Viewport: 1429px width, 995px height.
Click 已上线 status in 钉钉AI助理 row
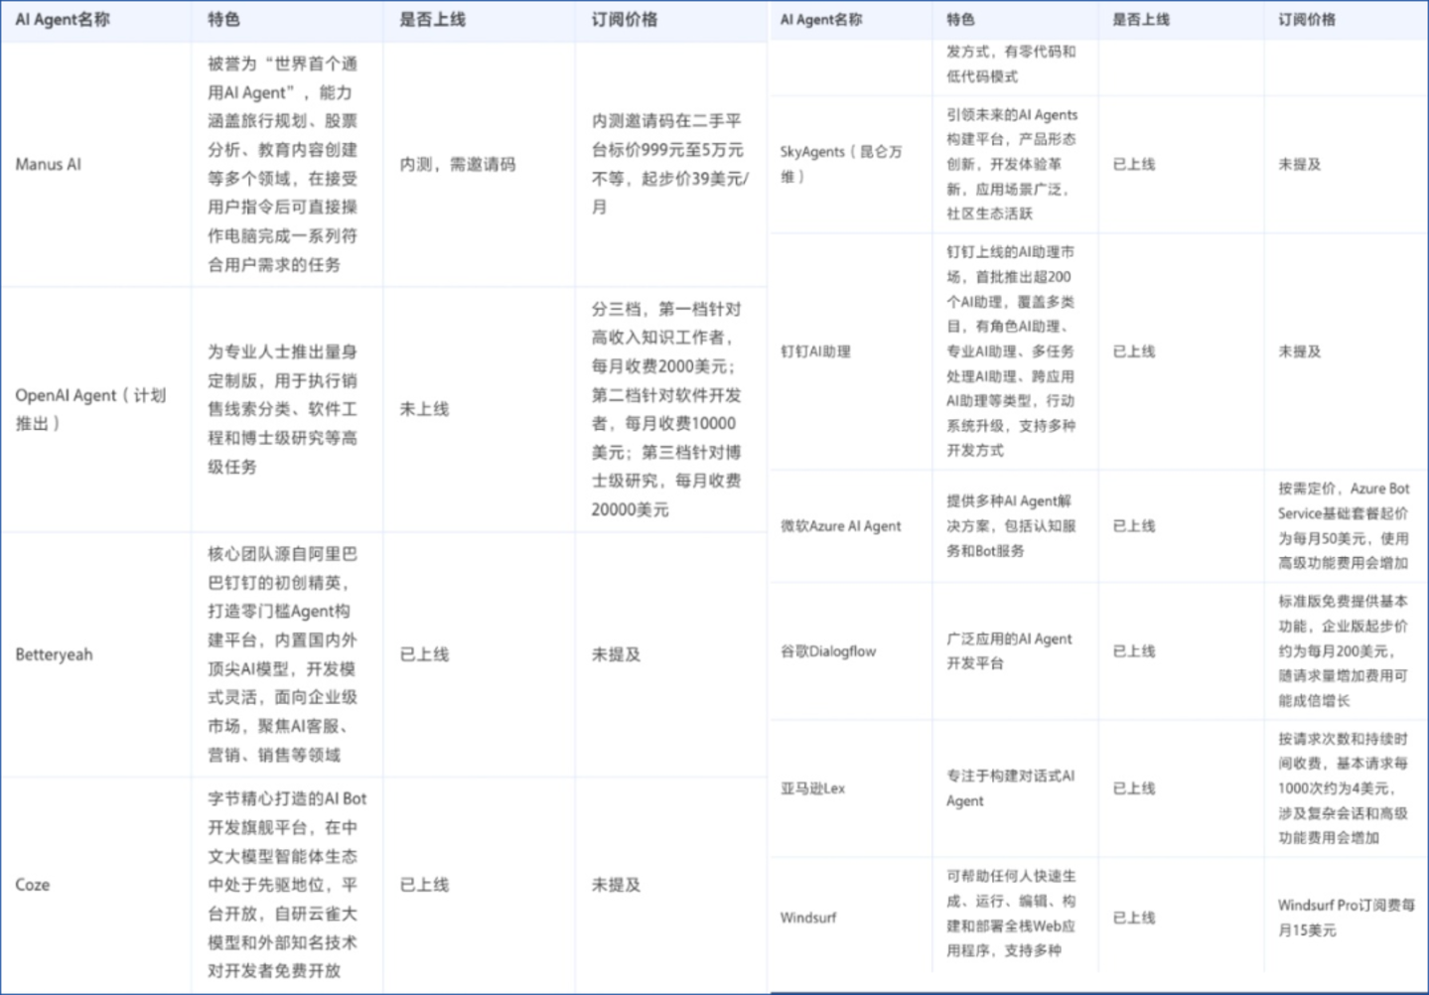point(1134,352)
